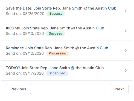Select the Send on 09/10/2020 date text

25,33
